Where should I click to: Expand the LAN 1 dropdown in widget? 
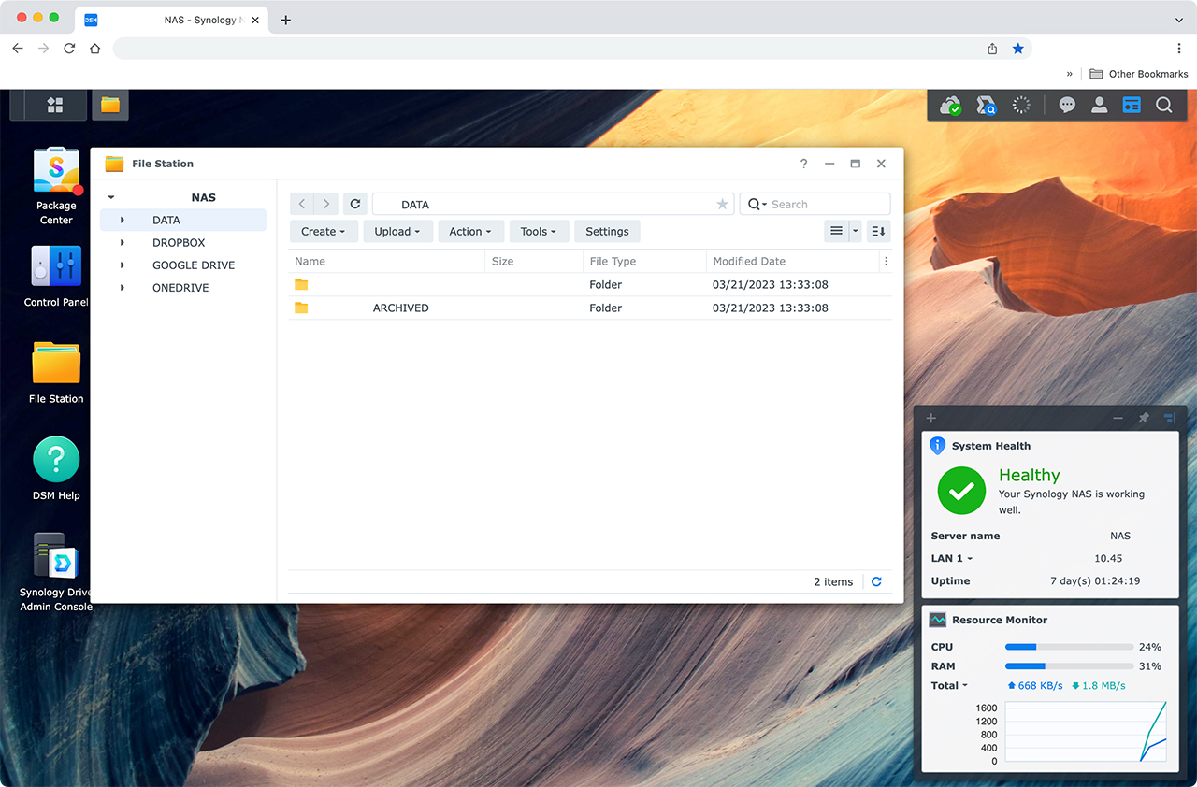click(952, 558)
